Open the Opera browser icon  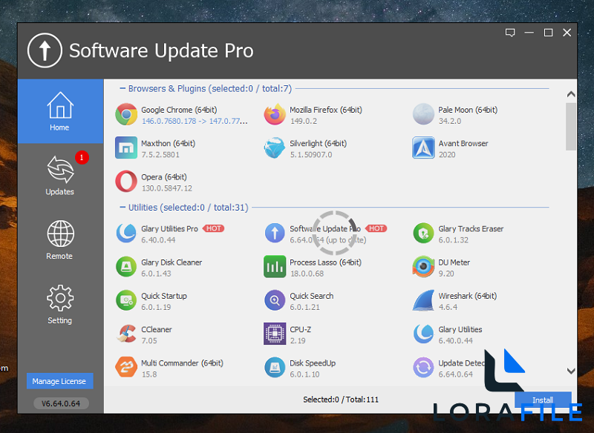click(x=125, y=181)
